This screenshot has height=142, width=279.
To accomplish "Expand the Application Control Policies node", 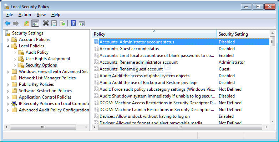I will coord(8,98).
